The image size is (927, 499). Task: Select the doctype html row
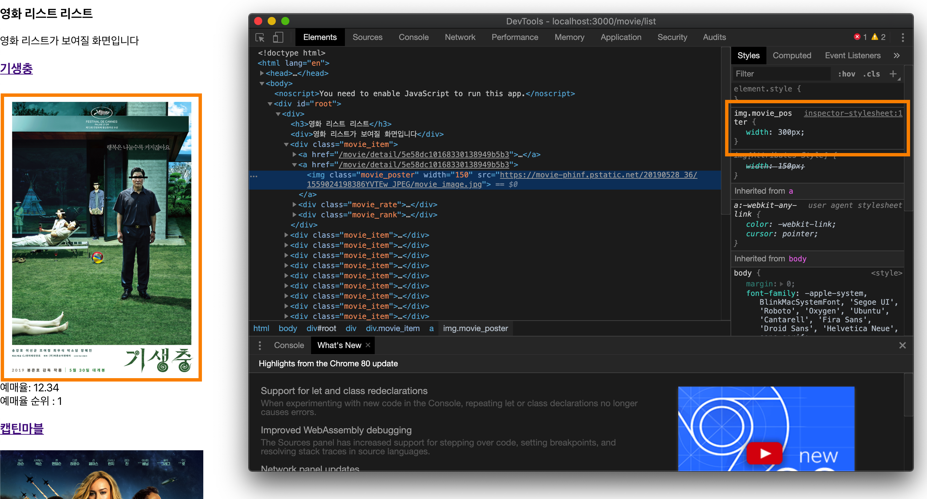[291, 53]
